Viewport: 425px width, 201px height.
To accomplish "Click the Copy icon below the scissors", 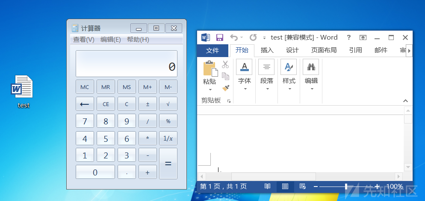I will 225,76.
